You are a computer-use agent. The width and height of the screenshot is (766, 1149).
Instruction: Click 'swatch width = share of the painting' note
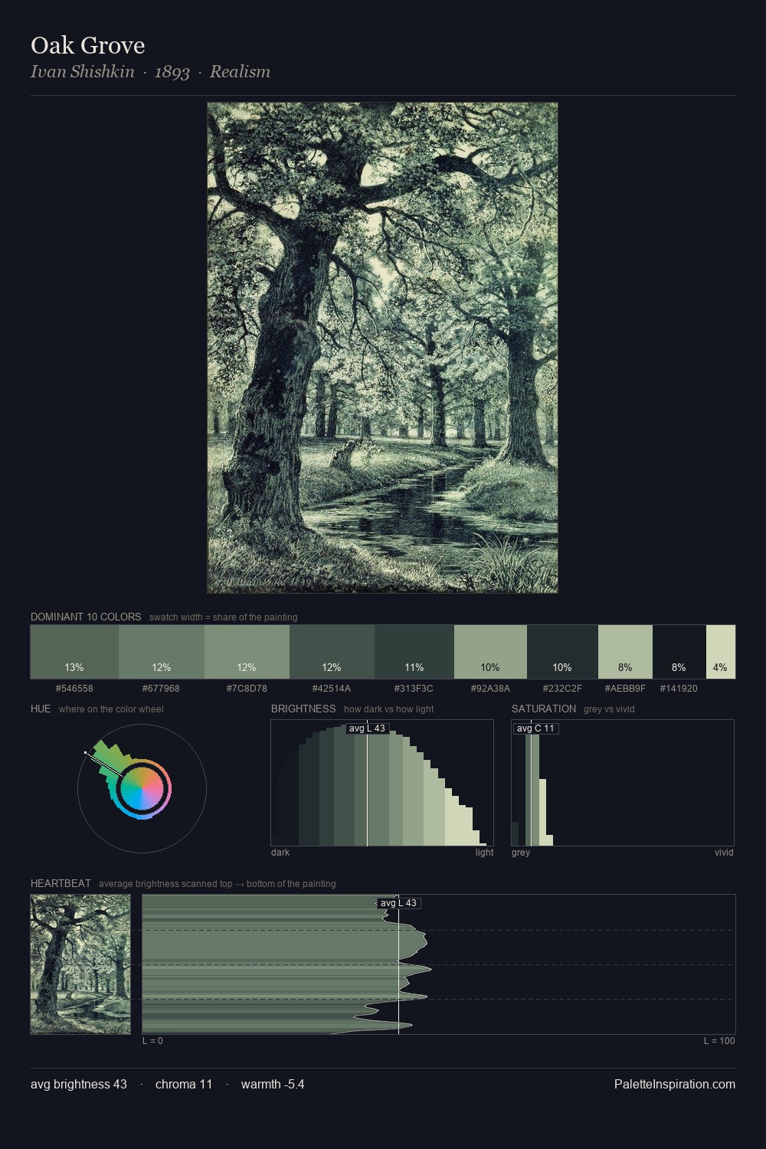(x=224, y=617)
